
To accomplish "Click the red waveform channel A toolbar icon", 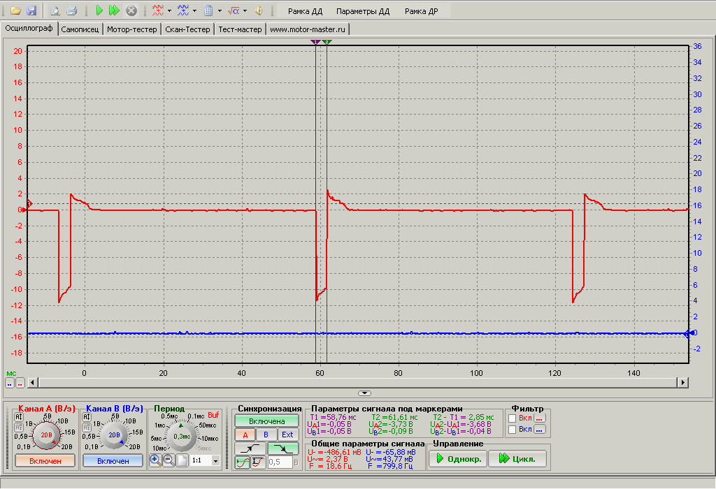I will tap(158, 10).
